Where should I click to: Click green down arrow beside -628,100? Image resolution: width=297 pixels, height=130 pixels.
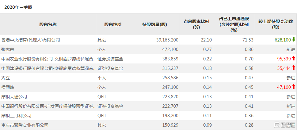(294, 40)
